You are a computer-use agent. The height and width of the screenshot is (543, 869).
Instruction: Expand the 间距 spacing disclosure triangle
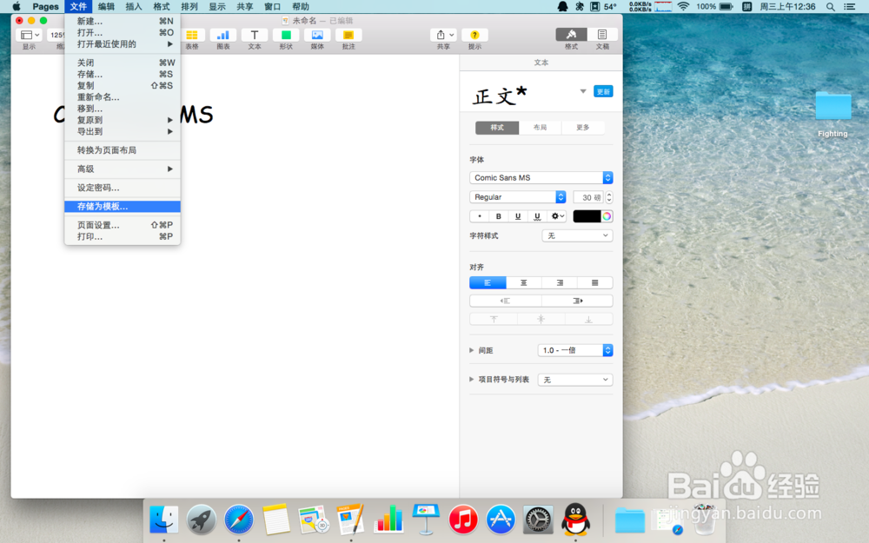point(472,350)
